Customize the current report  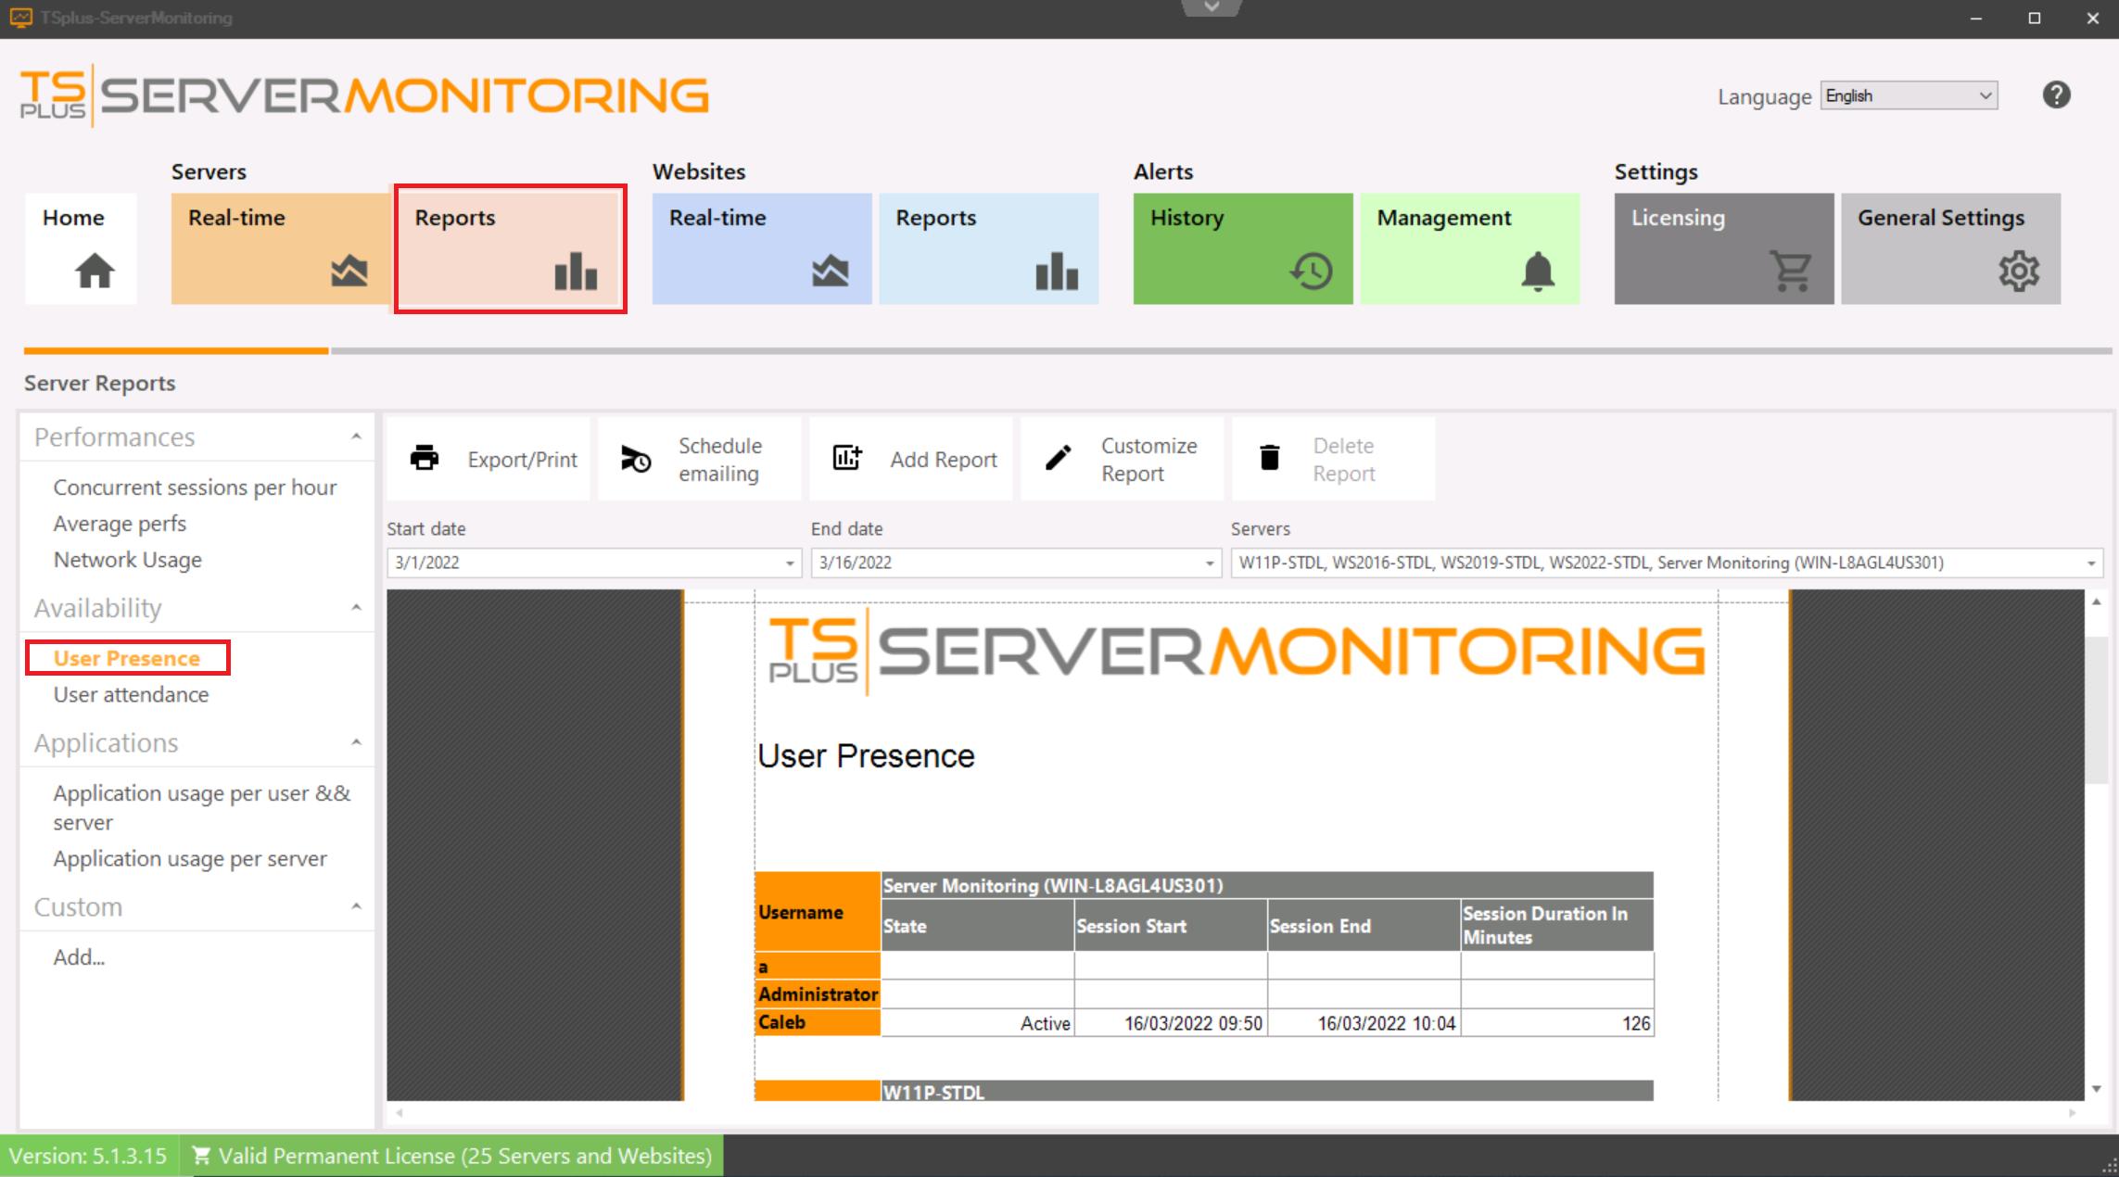click(x=1122, y=459)
